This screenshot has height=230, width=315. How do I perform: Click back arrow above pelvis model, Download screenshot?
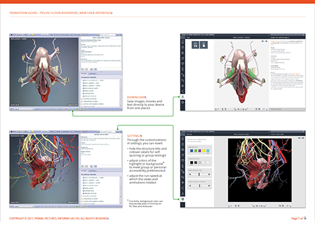tap(263, 42)
